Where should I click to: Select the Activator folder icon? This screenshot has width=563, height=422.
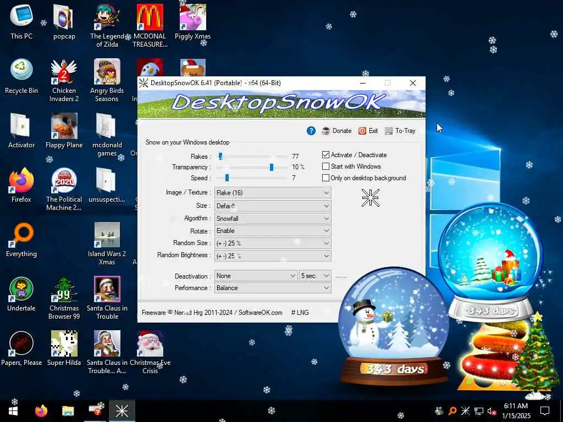point(21,131)
